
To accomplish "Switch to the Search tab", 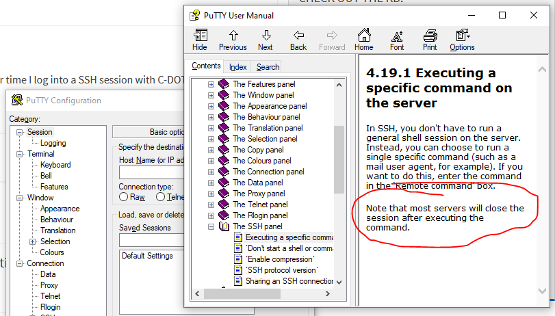I will click(x=268, y=67).
